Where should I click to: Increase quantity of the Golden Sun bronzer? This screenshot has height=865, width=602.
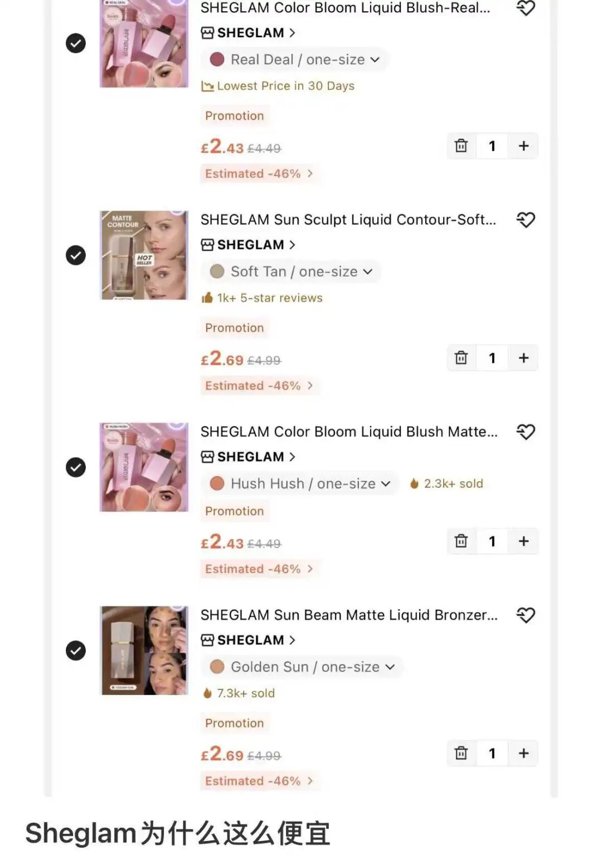[523, 753]
